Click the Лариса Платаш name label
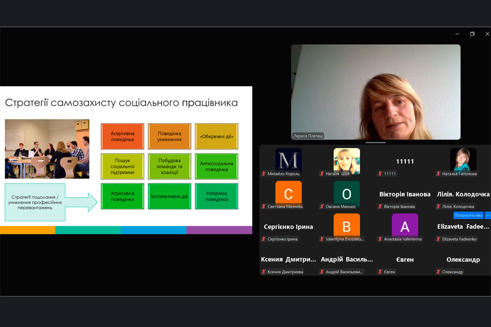Screen dimensions: 491x327 click(308, 136)
